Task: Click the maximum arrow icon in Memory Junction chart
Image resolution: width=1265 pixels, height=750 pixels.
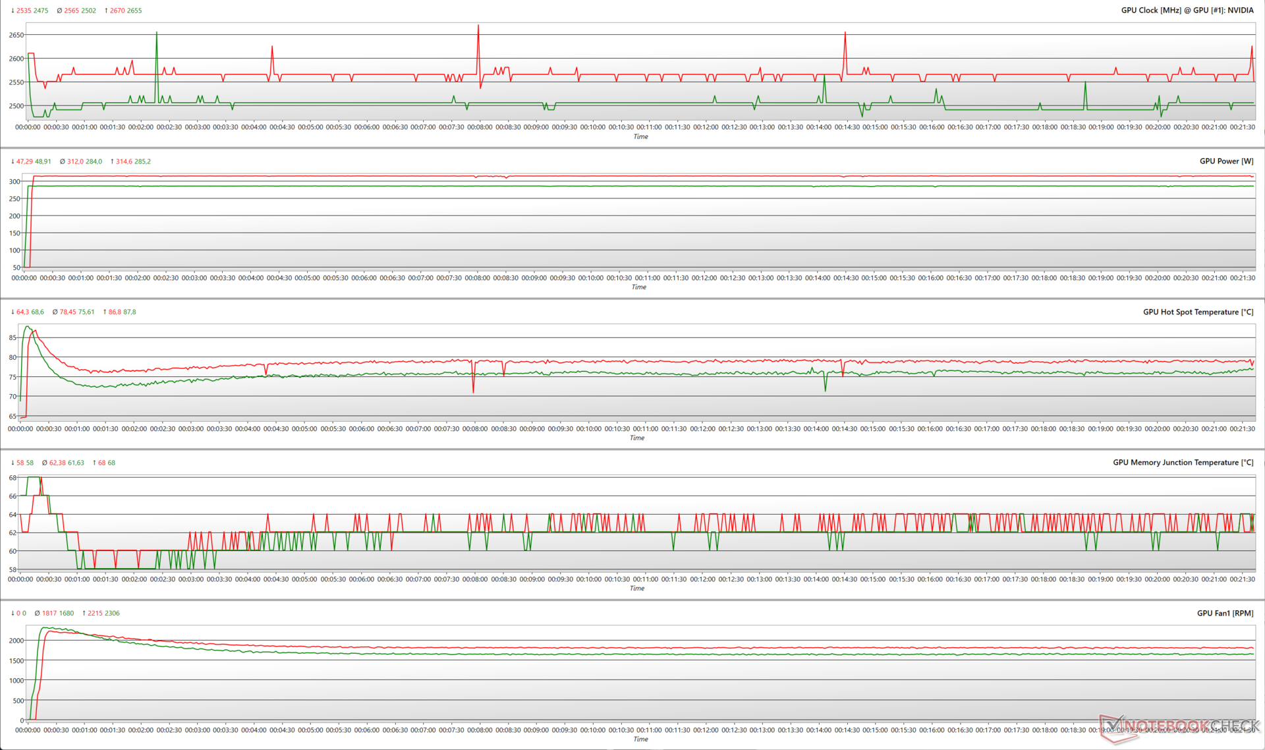Action: pyautogui.click(x=94, y=463)
